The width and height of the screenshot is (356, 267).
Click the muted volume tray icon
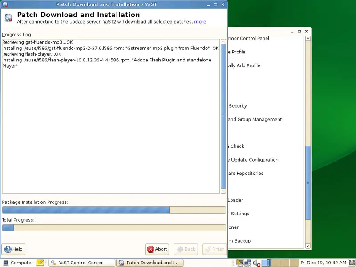(256, 263)
